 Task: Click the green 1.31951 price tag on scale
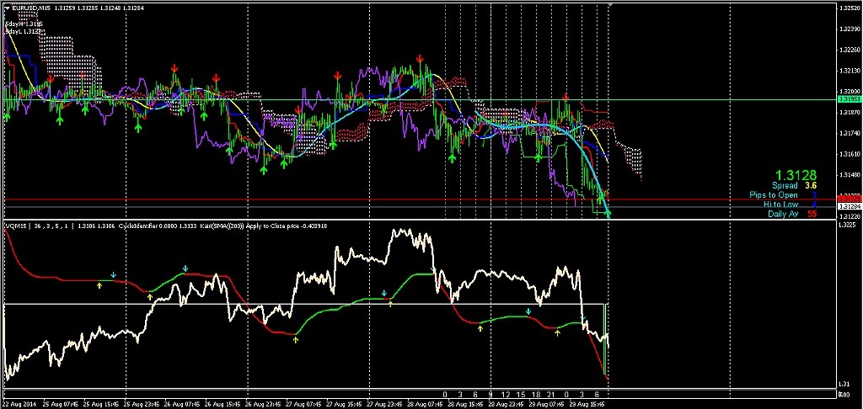(848, 99)
